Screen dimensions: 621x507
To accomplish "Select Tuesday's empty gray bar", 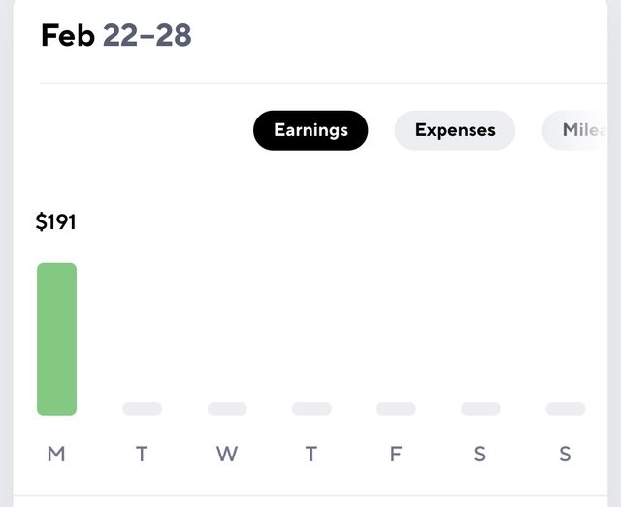I will [x=143, y=409].
